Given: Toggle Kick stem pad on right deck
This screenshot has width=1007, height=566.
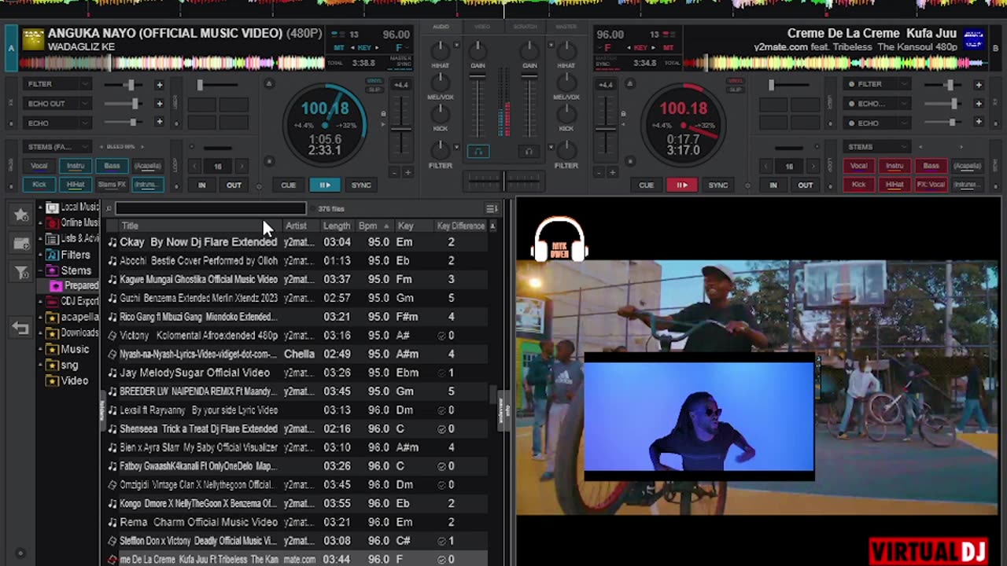Looking at the screenshot, I should 858,185.
